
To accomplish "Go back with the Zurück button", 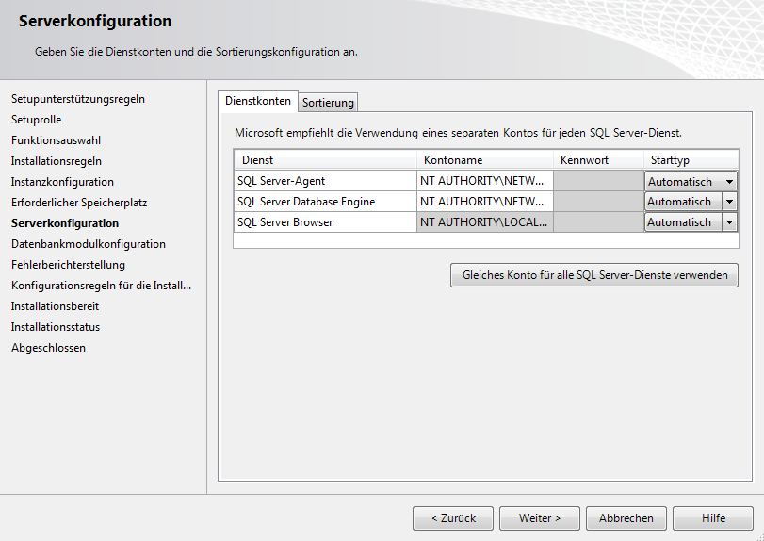I will [453, 518].
